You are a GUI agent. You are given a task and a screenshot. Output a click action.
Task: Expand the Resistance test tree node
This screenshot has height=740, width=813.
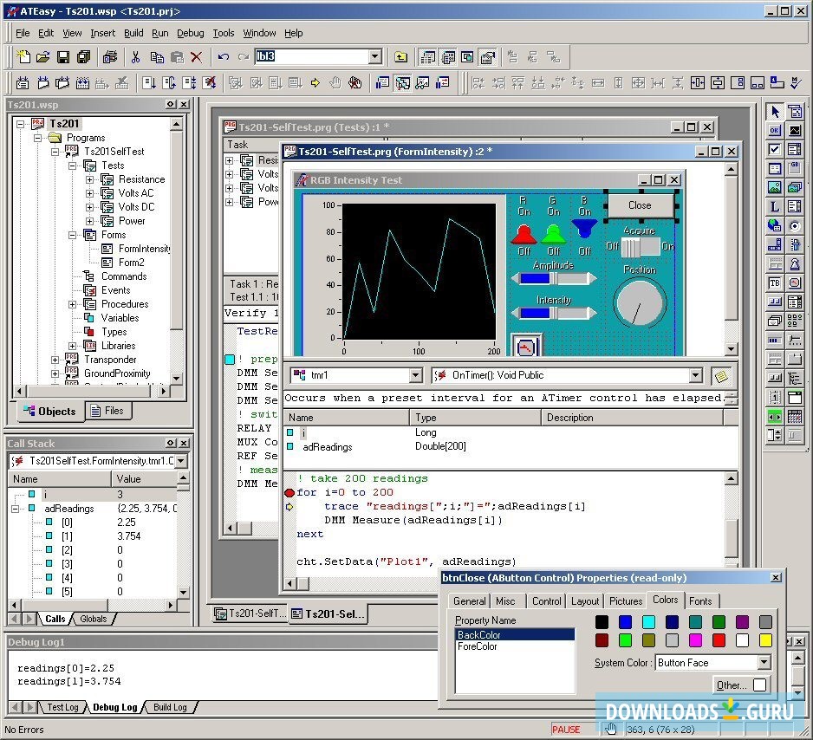click(90, 179)
